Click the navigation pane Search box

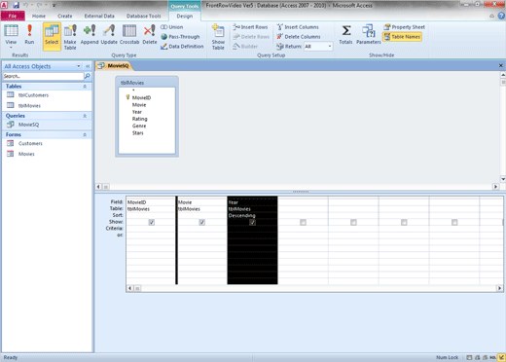coord(44,76)
